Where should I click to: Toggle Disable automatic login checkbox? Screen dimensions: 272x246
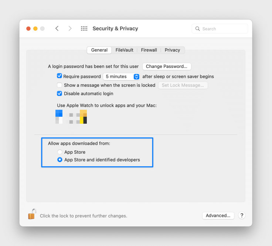coord(59,93)
